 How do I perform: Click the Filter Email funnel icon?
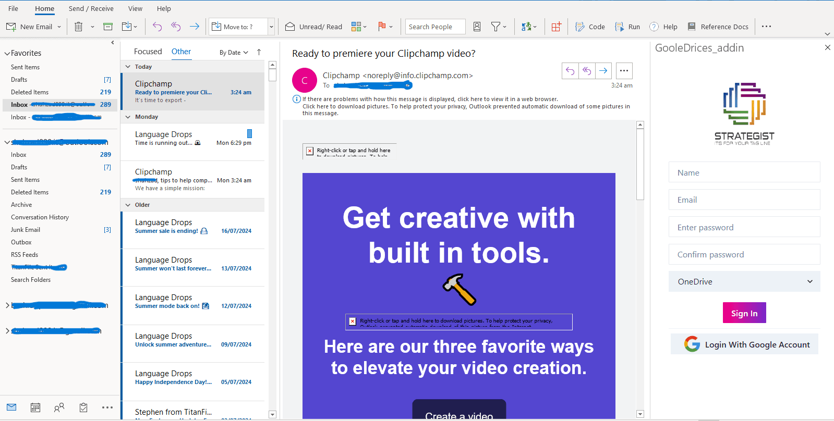coord(495,27)
